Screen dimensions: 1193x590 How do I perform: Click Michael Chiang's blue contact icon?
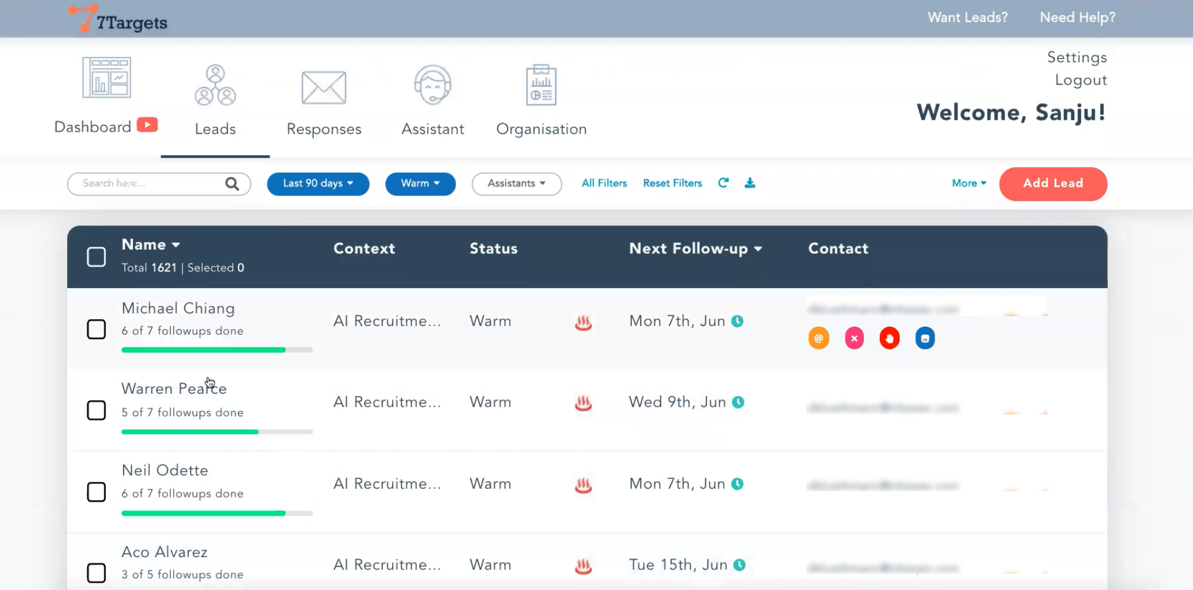pos(925,338)
